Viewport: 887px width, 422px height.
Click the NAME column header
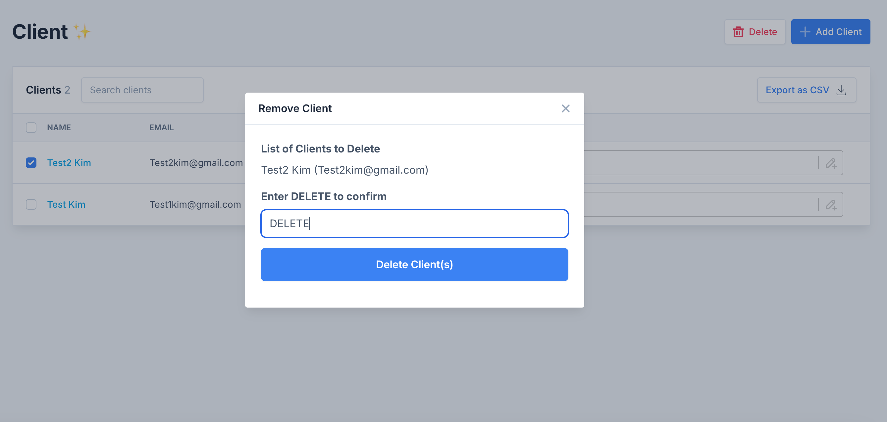coord(59,128)
